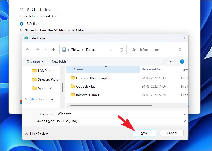Select iCloud Drive in navigation pane
The image size is (212, 151).
45,99
